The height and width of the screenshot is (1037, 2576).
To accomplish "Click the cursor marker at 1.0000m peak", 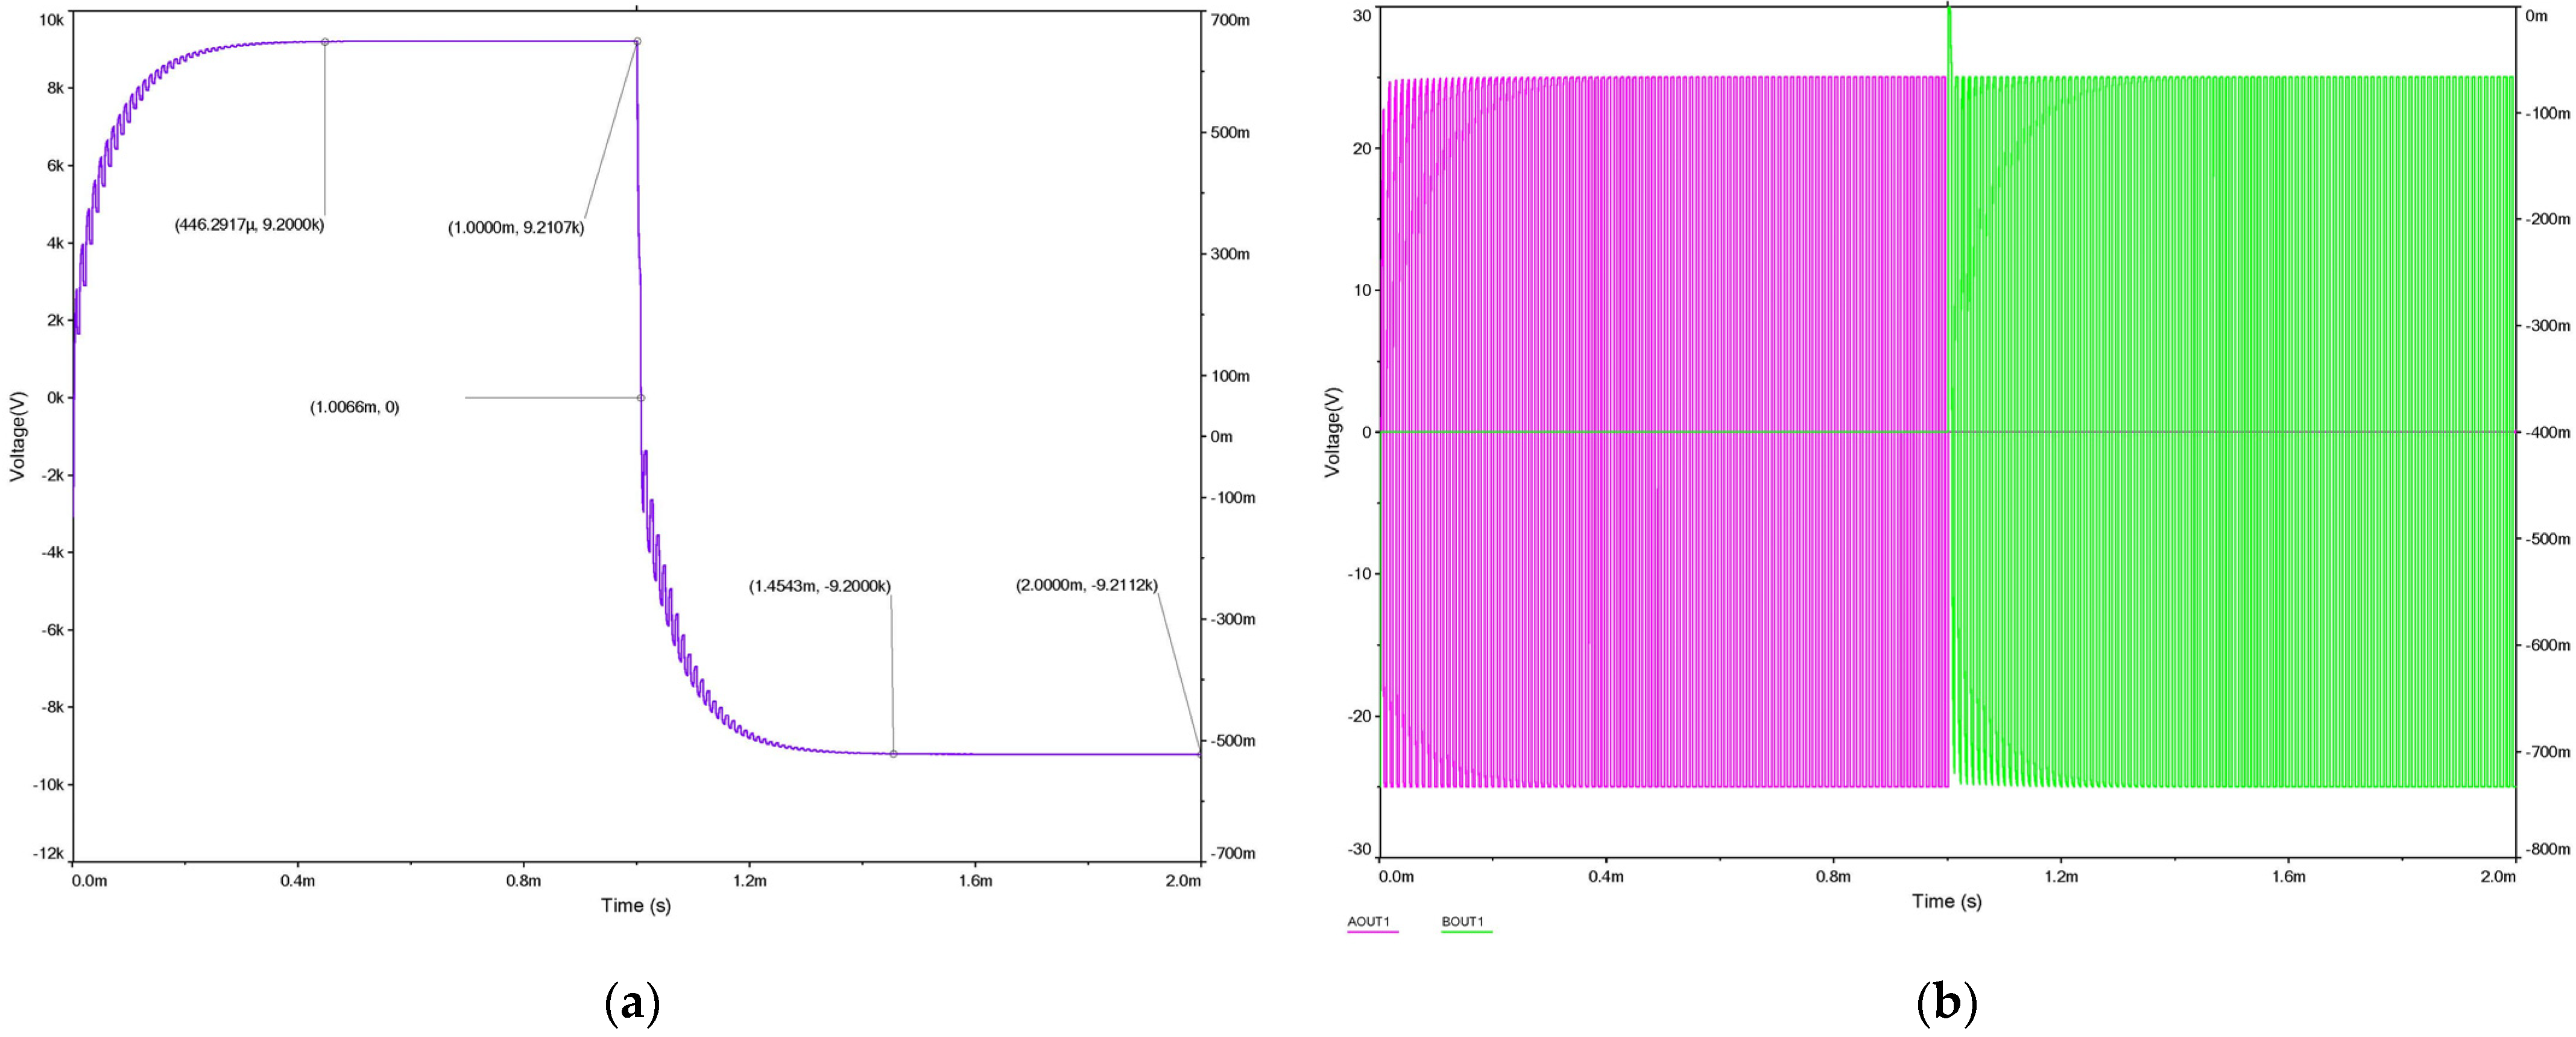I will (x=637, y=42).
